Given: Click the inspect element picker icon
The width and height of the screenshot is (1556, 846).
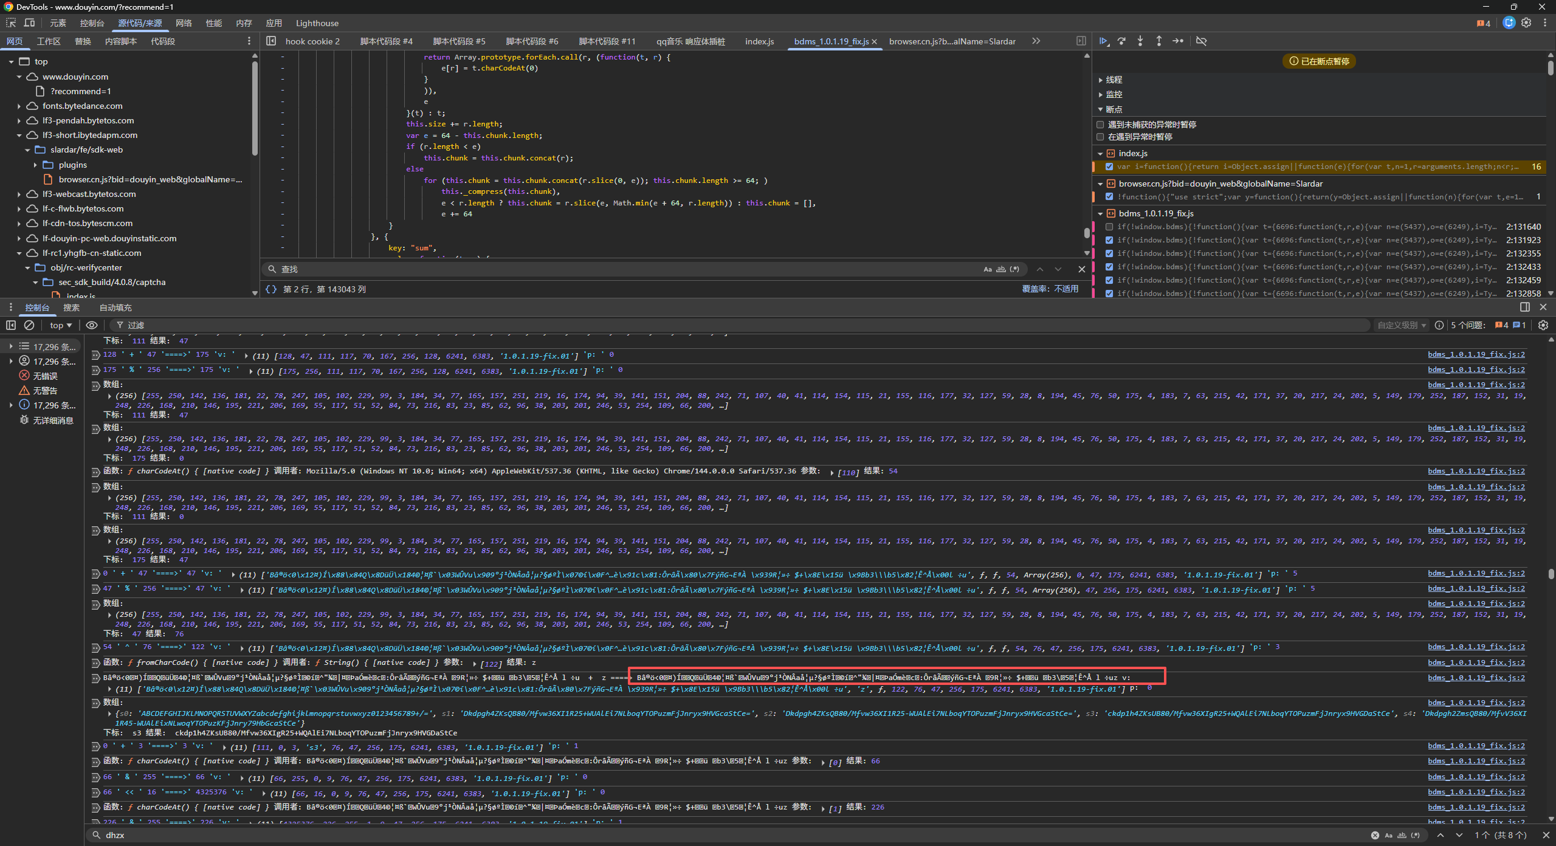Looking at the screenshot, I should (x=11, y=23).
